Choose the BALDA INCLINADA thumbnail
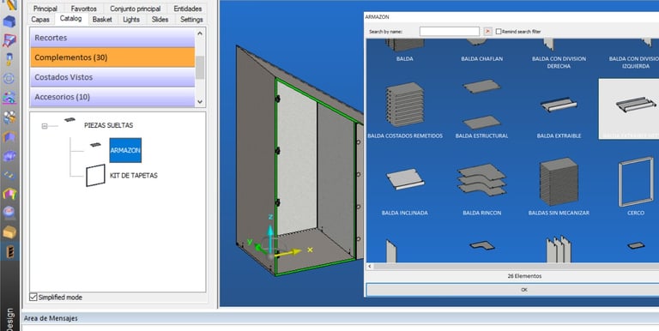Image resolution: width=659 pixels, height=331 pixels. click(x=405, y=179)
